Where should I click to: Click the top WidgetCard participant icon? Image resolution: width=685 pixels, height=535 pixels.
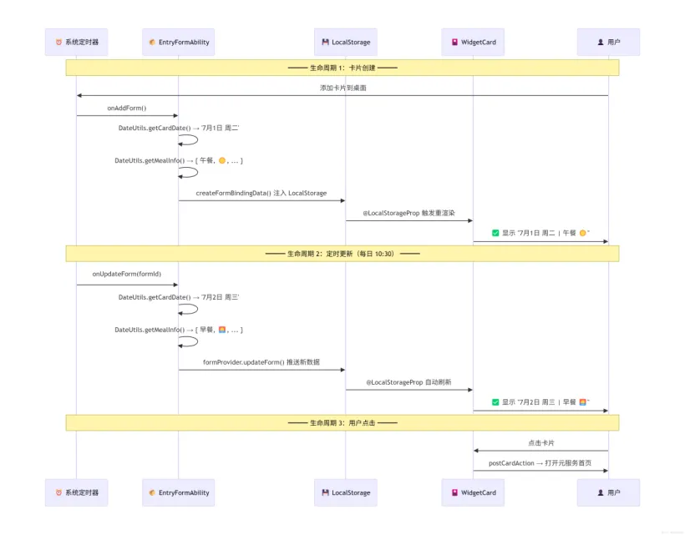tap(454, 42)
